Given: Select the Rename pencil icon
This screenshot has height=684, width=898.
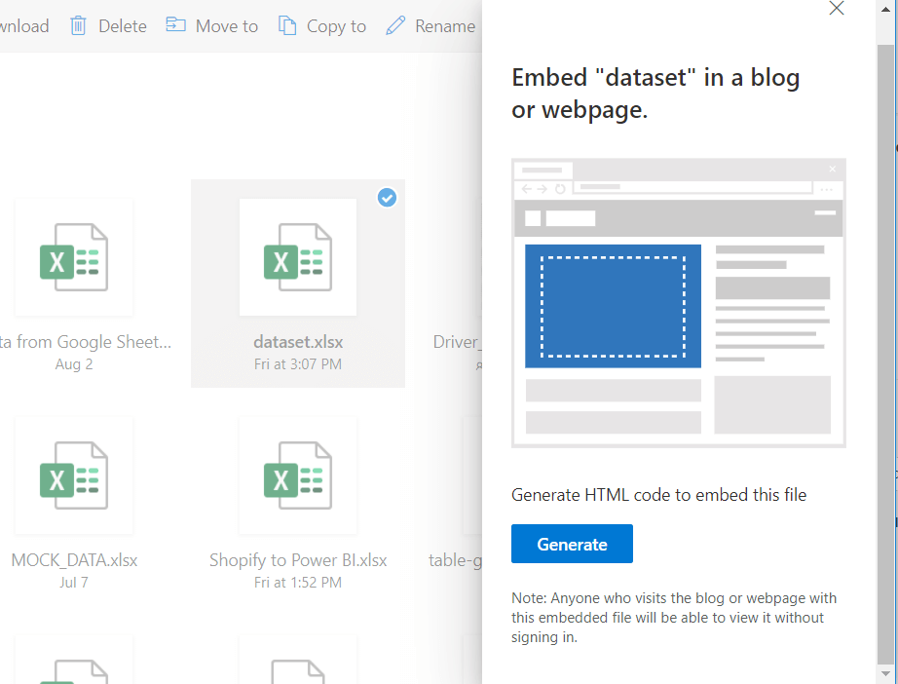Looking at the screenshot, I should 396,25.
